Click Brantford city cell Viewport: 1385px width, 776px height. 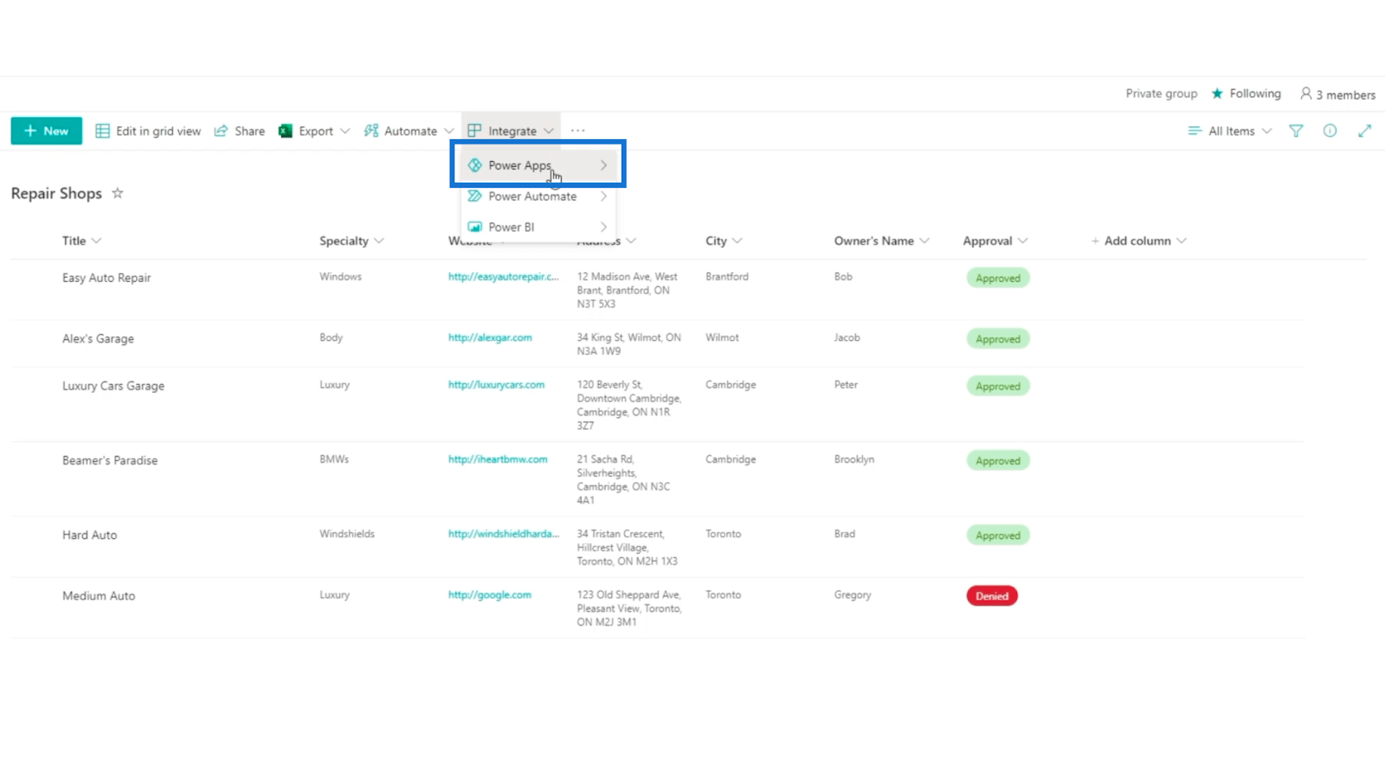[727, 277]
